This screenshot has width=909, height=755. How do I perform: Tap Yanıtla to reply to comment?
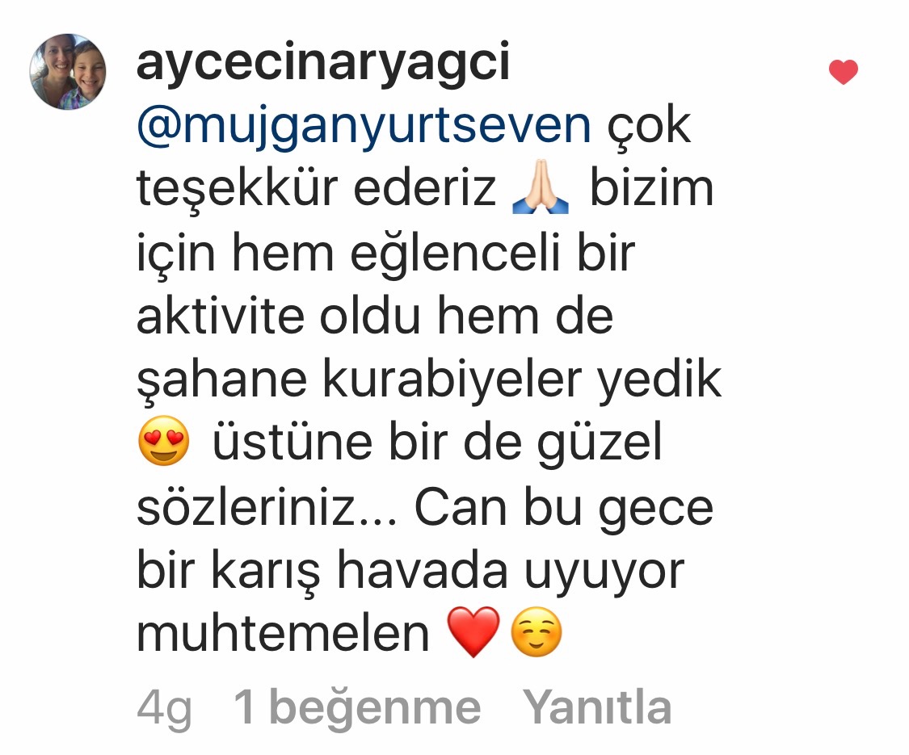[597, 707]
